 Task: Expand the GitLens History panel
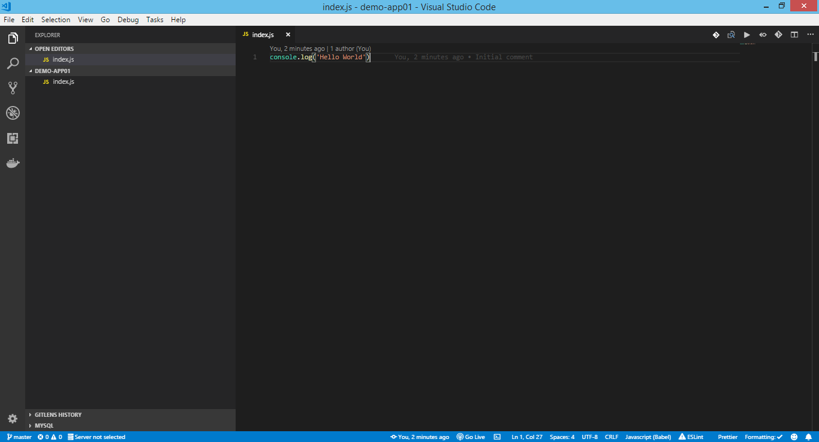pyautogui.click(x=58, y=414)
